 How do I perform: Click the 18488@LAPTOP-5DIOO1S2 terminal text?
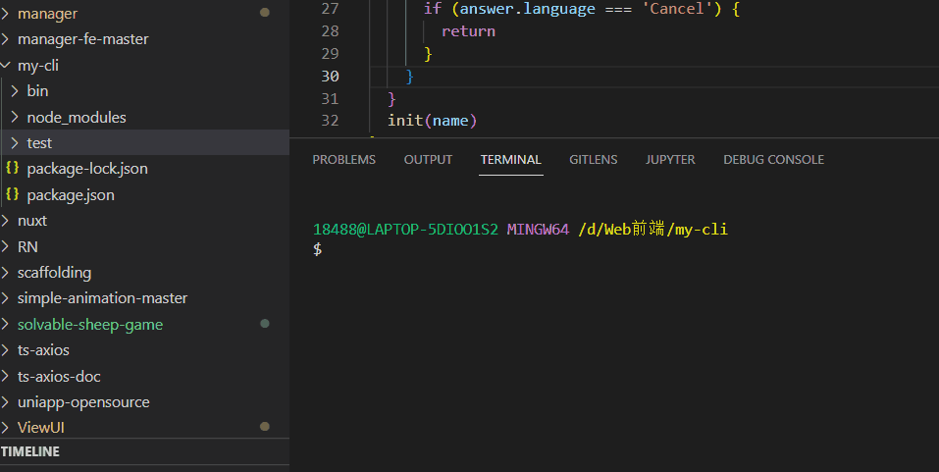tap(405, 229)
